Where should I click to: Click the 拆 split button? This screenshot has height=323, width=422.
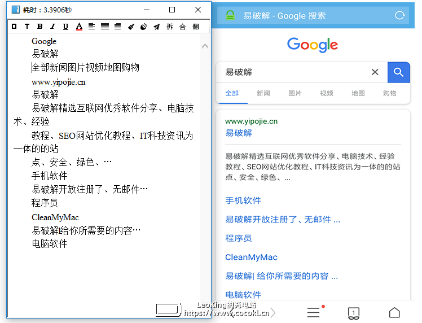tap(170, 27)
